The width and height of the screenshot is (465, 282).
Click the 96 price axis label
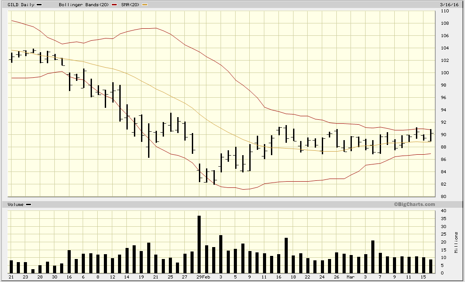(444, 98)
